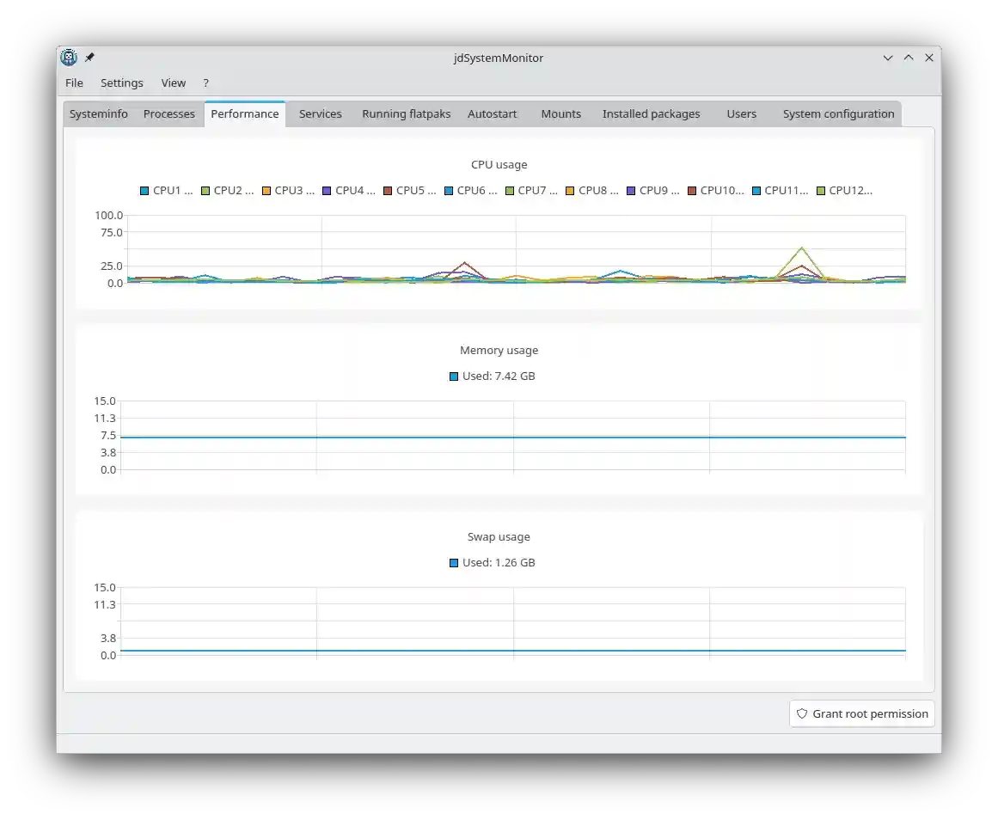This screenshot has height=820, width=998.
Task: Click the CPU12 legend color square
Action: pyautogui.click(x=819, y=190)
